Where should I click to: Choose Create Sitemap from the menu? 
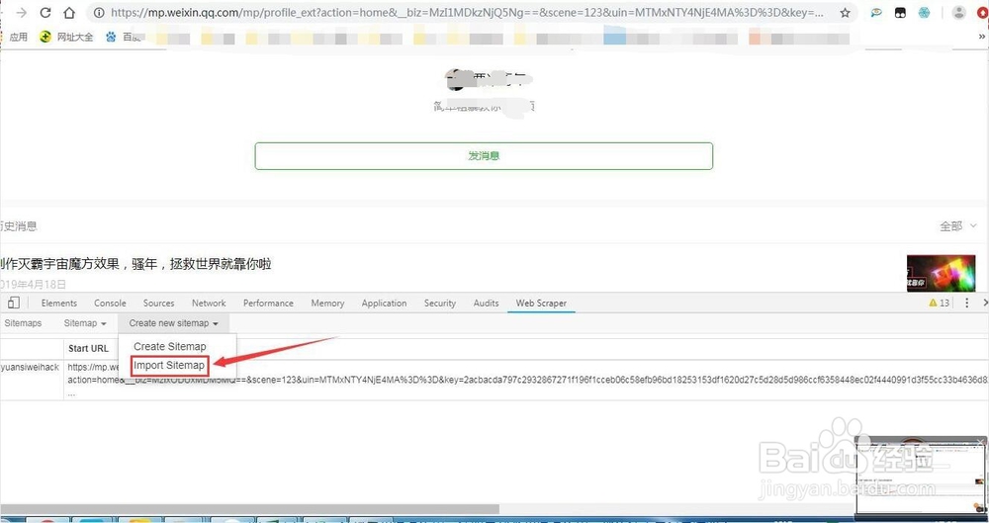170,346
